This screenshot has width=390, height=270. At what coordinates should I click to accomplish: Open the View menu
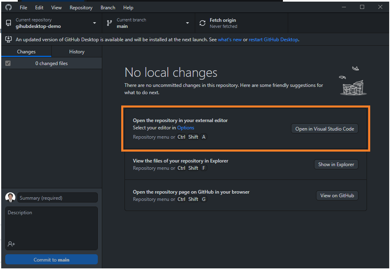tap(57, 7)
